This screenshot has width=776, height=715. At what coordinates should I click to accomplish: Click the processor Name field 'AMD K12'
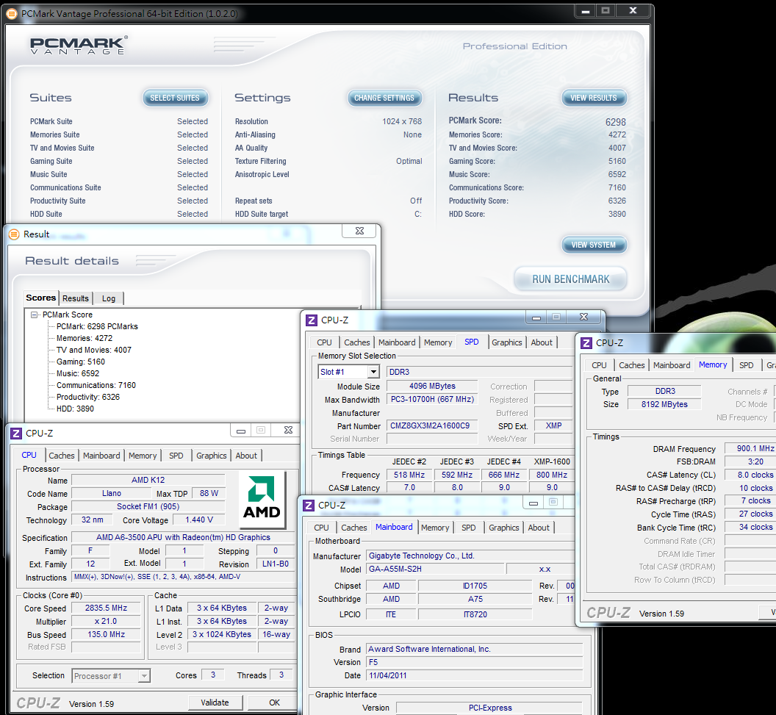click(x=148, y=480)
